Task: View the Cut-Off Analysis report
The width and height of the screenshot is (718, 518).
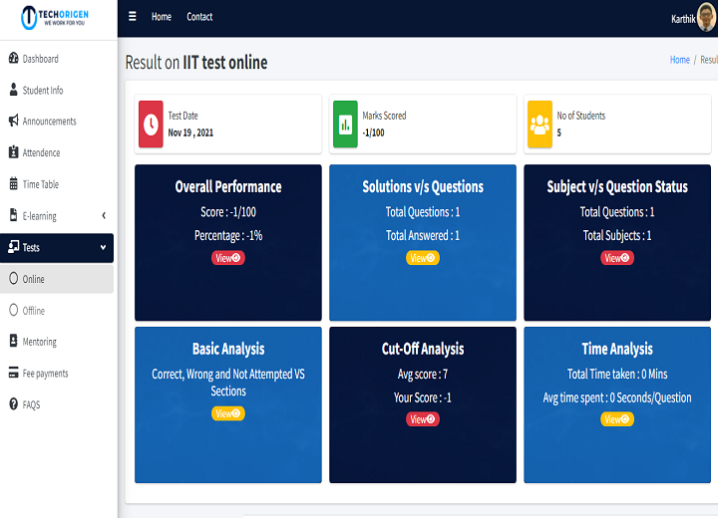Action: [x=422, y=419]
